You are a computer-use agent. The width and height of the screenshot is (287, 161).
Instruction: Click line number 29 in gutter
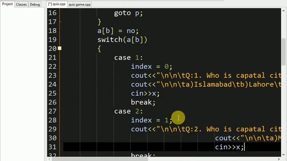pos(52,129)
